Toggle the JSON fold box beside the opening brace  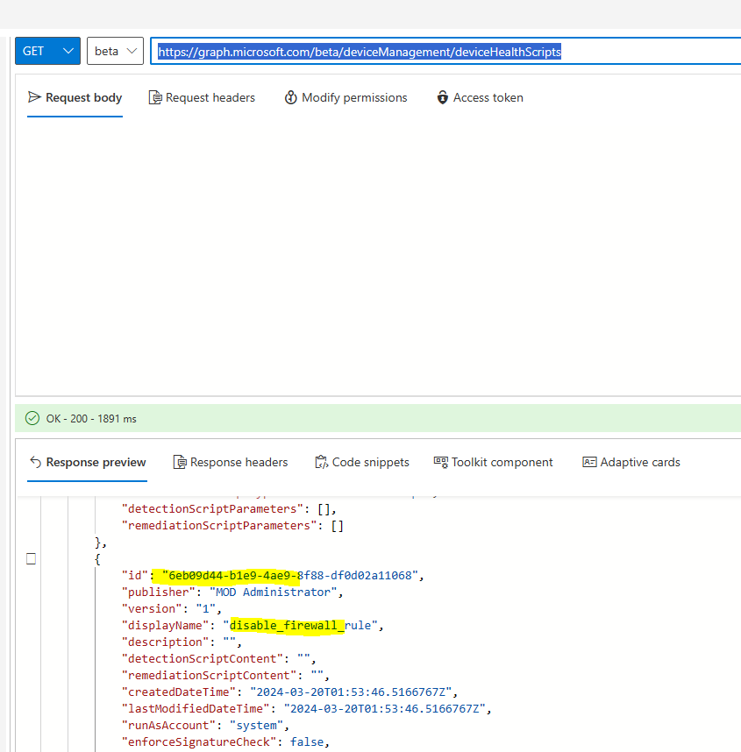pos(32,558)
